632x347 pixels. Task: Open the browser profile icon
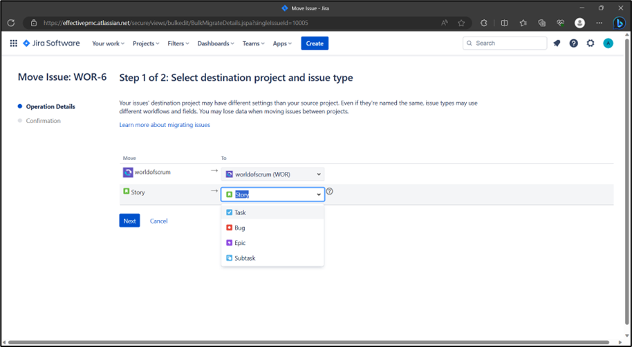tap(579, 23)
